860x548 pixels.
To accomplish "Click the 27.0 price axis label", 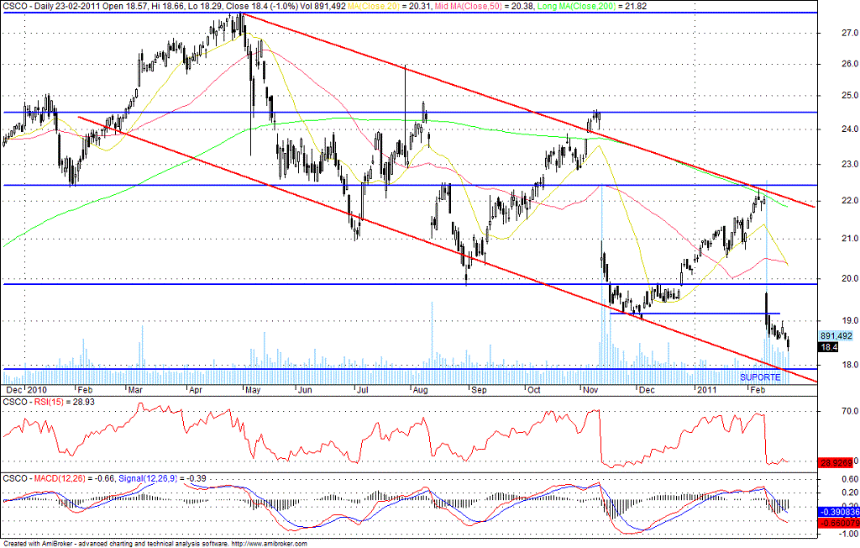I will [850, 33].
